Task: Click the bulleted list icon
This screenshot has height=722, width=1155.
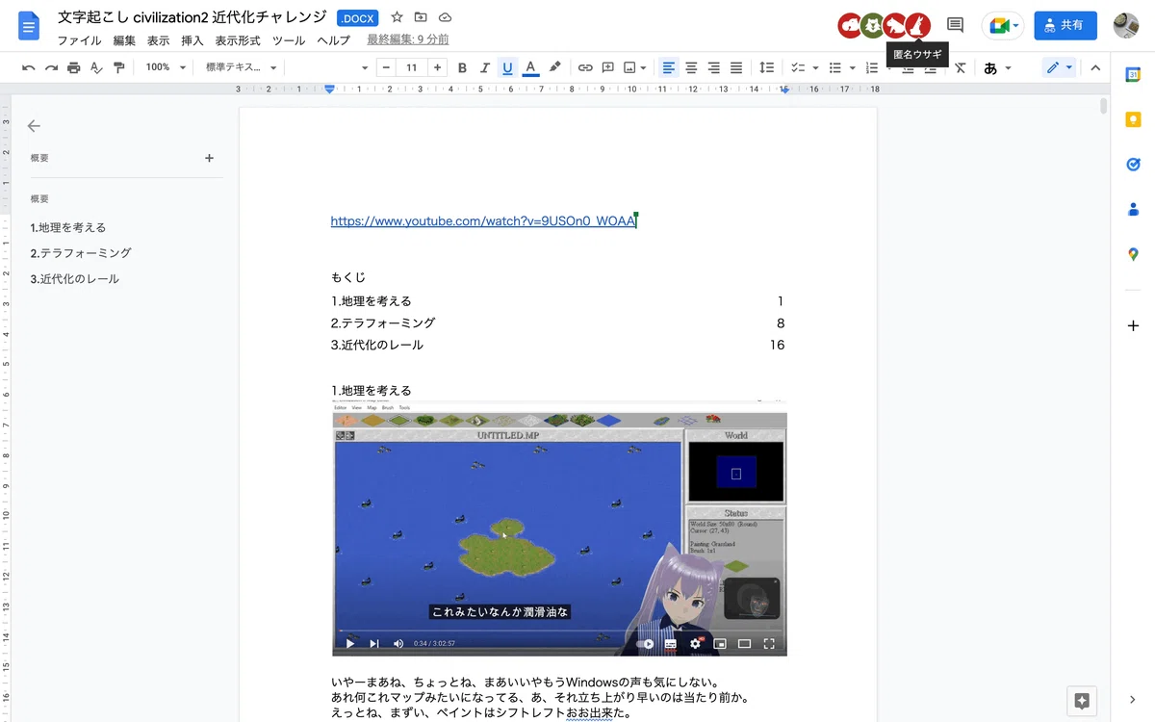Action: tap(835, 67)
